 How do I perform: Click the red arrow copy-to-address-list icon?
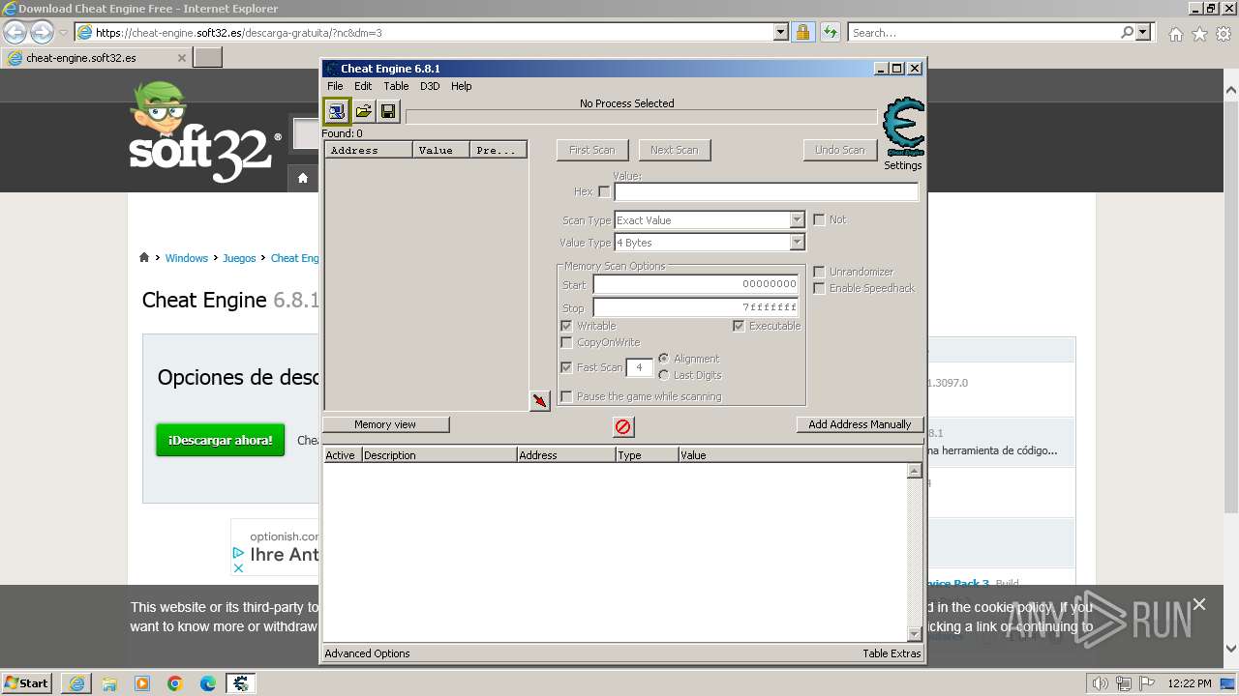click(x=540, y=400)
